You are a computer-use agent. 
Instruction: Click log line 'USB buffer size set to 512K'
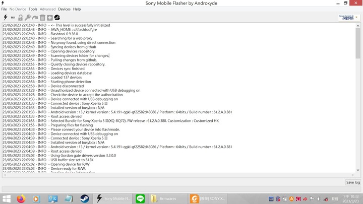point(72,160)
